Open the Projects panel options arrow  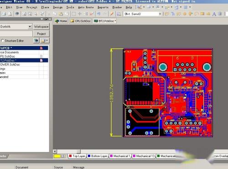(x=42, y=19)
